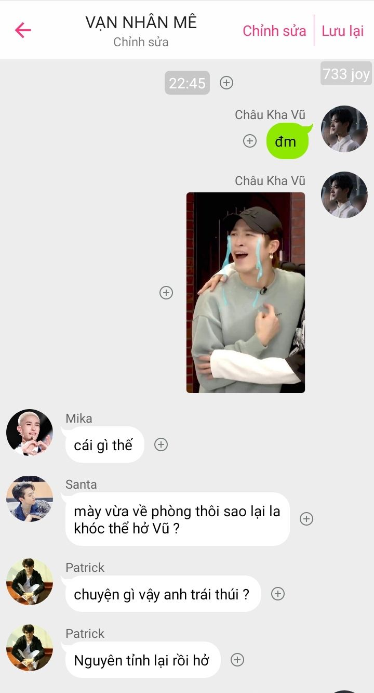The width and height of the screenshot is (374, 693).
Task: Tap Mika's profile avatar
Action: coord(30,433)
